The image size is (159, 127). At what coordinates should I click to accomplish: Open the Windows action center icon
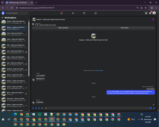pyautogui.click(x=155, y=119)
